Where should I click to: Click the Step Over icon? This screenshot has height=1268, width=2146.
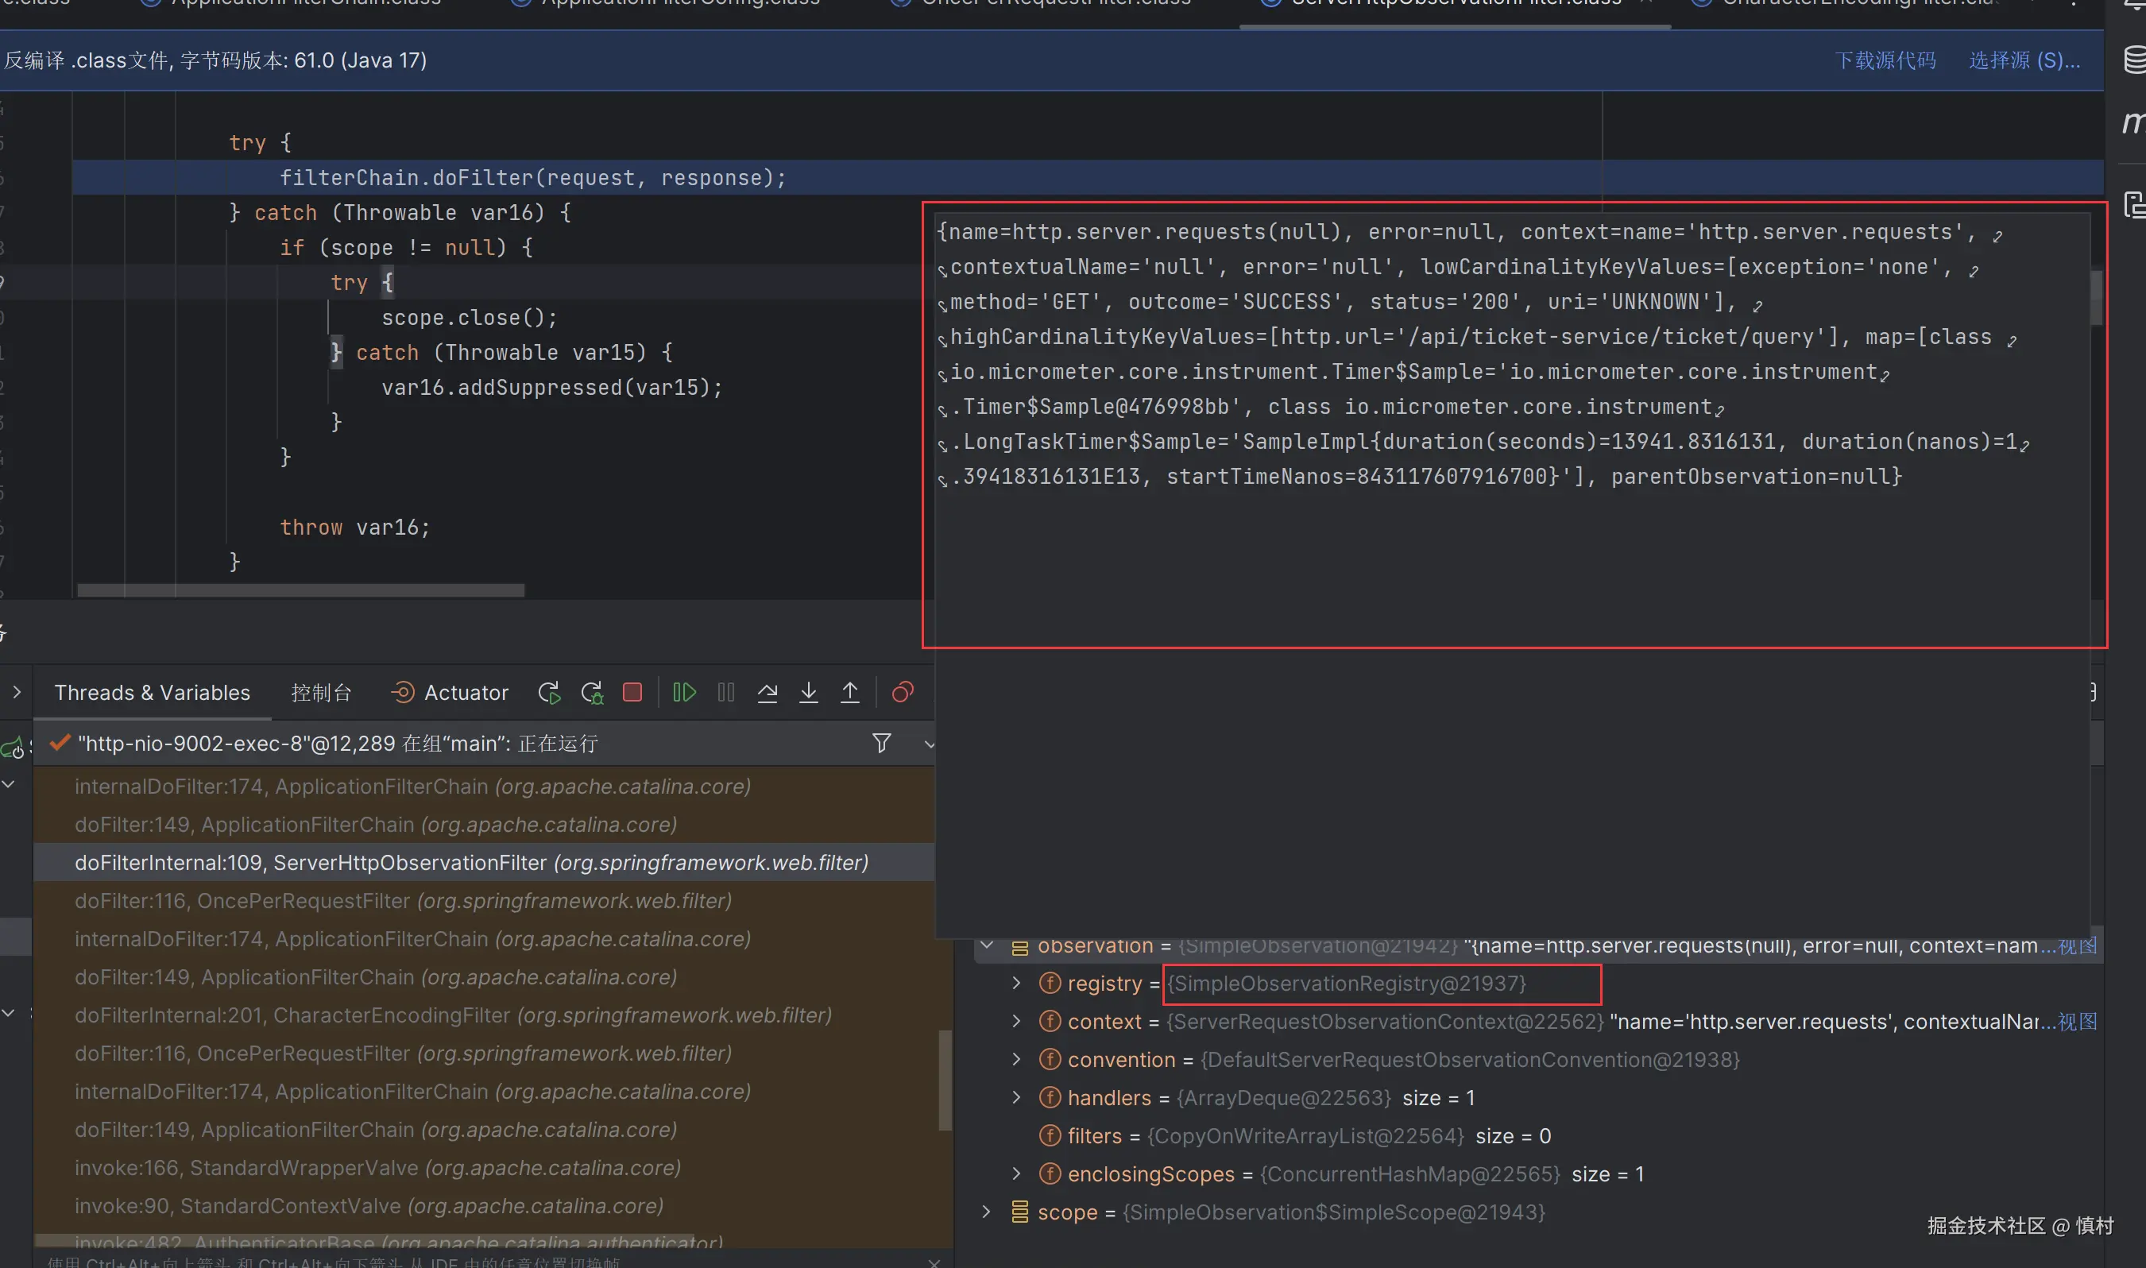768,692
